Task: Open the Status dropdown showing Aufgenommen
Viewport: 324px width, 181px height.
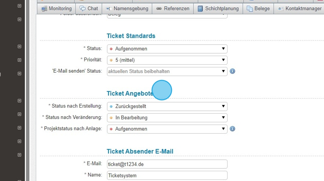Action: 167,49
